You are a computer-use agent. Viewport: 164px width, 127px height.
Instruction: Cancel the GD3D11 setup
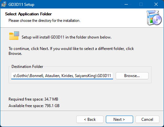[x=147, y=119]
